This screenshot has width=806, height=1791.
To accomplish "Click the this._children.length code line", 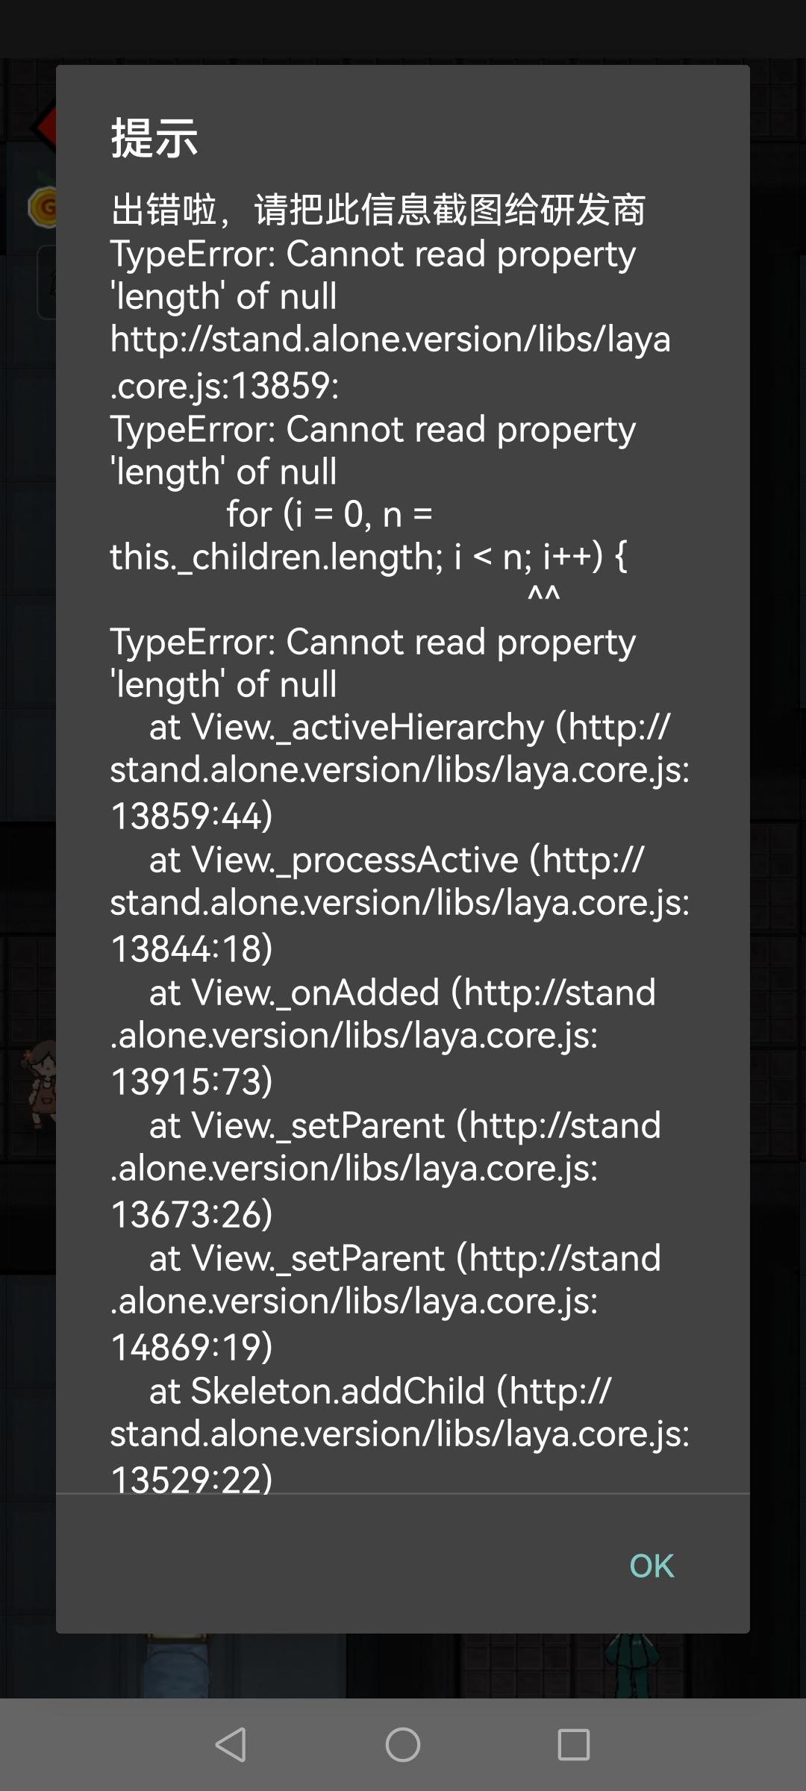I will coord(369,556).
